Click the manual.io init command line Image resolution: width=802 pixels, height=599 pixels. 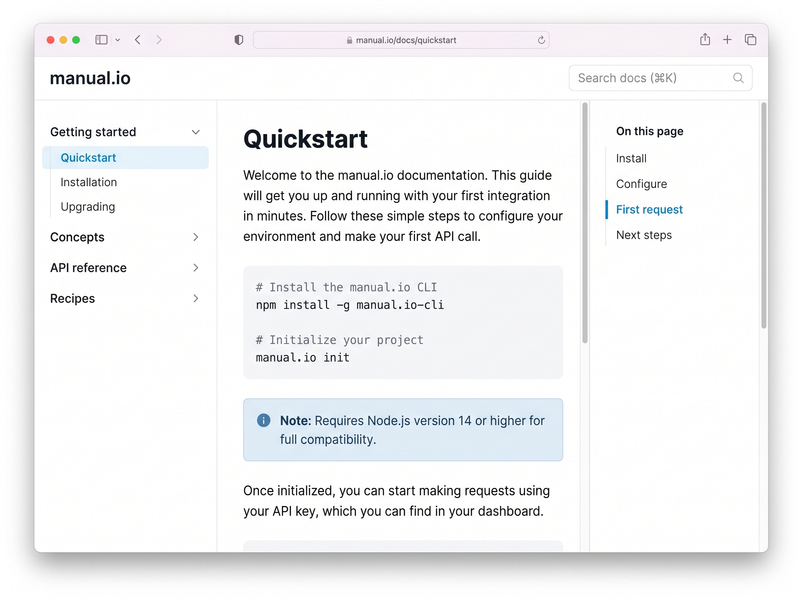pos(303,358)
